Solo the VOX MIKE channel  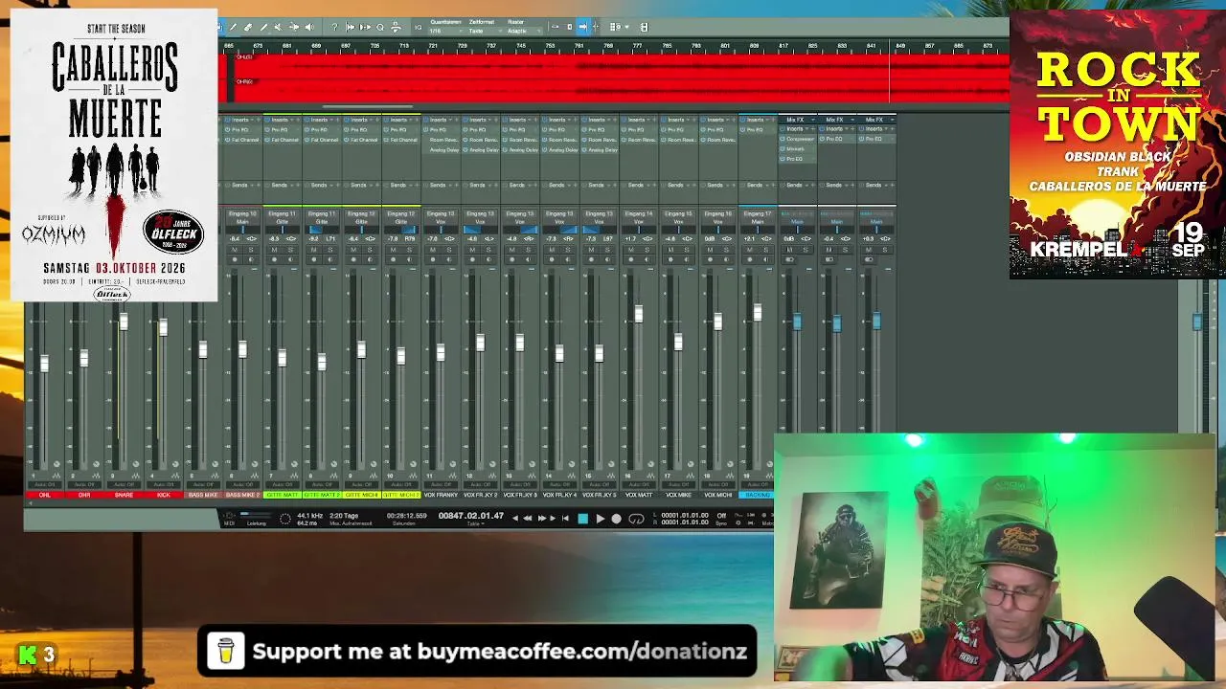(x=687, y=251)
